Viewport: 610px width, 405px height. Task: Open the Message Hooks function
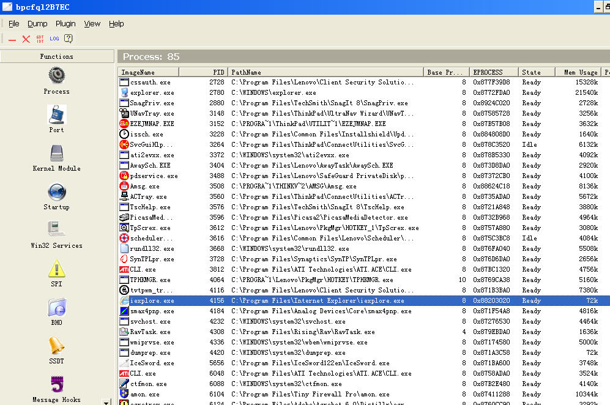tap(56, 389)
